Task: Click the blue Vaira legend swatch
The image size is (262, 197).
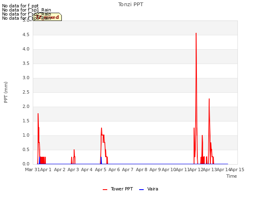Action: point(141,190)
